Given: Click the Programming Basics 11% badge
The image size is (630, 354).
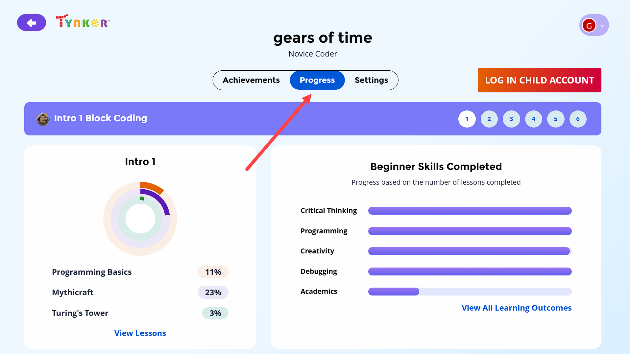Looking at the screenshot, I should (213, 272).
